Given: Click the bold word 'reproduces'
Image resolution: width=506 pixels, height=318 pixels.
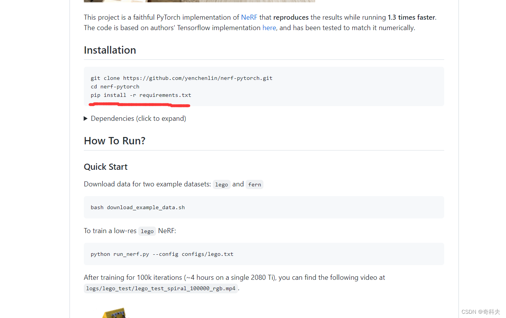Looking at the screenshot, I should point(291,17).
